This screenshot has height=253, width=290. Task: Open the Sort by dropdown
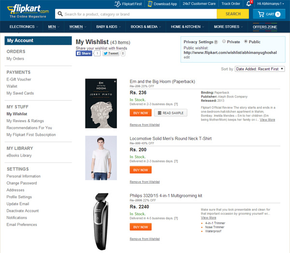point(260,69)
